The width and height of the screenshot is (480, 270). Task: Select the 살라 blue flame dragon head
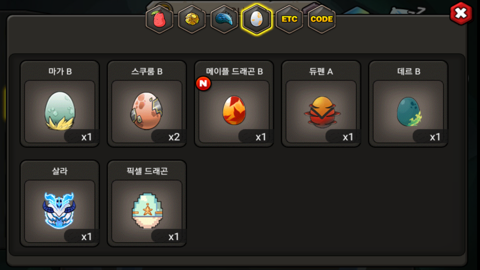pos(59,210)
